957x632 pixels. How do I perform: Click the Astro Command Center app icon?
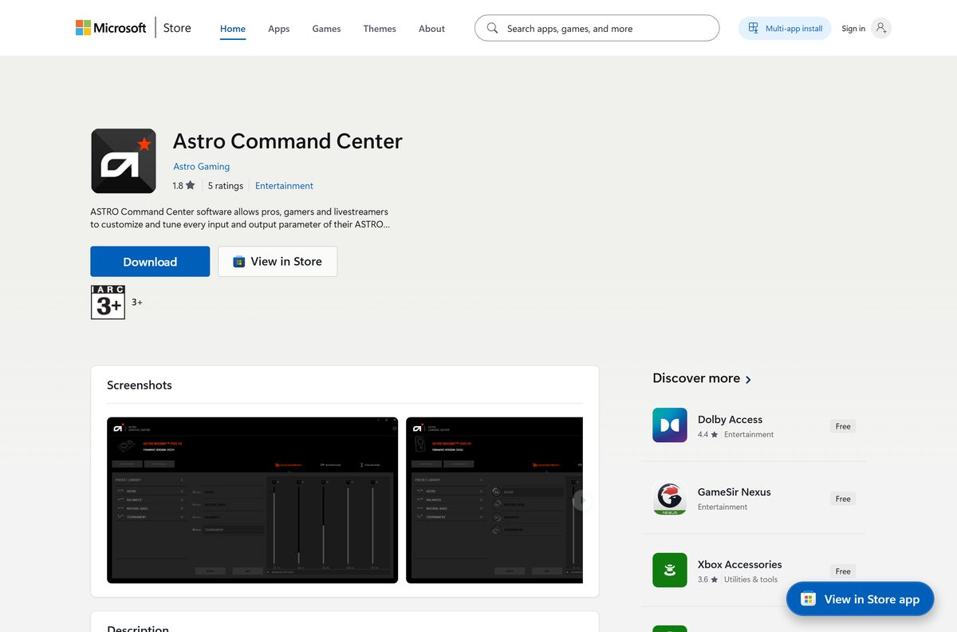pyautogui.click(x=124, y=161)
